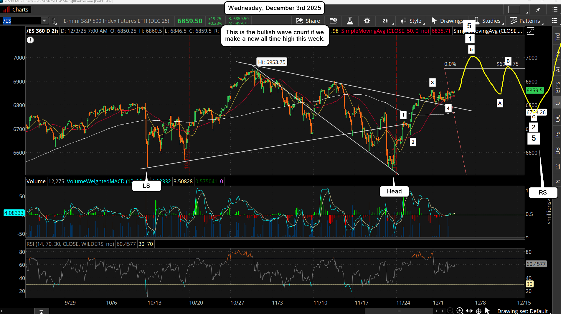
Task: Open chart settings gear icon
Action: 367,21
